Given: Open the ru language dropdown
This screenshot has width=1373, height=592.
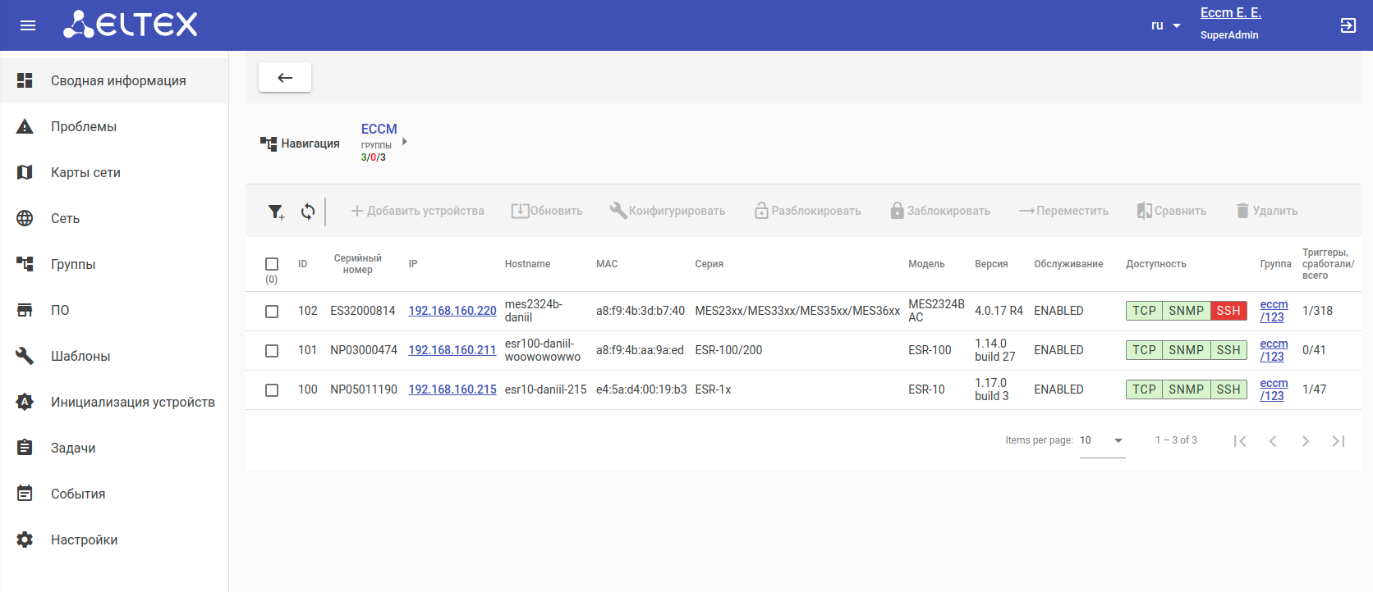Looking at the screenshot, I should click(1166, 25).
